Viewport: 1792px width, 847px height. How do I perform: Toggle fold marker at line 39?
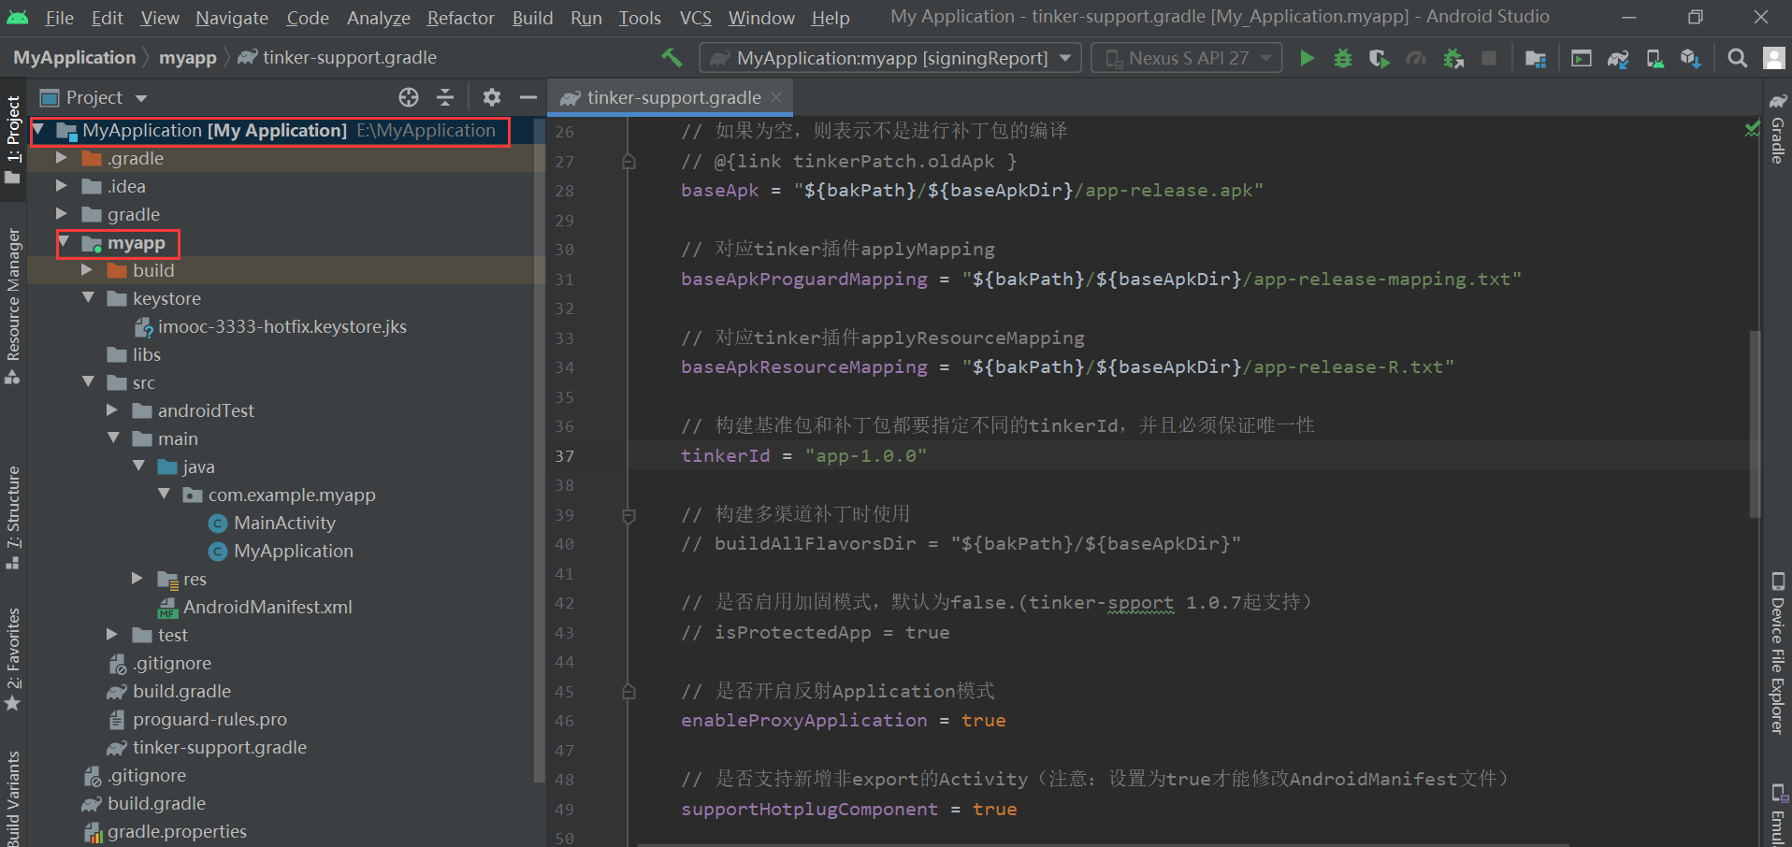click(629, 515)
